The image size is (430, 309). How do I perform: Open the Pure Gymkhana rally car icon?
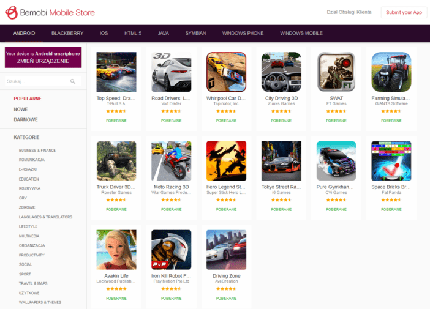336,161
